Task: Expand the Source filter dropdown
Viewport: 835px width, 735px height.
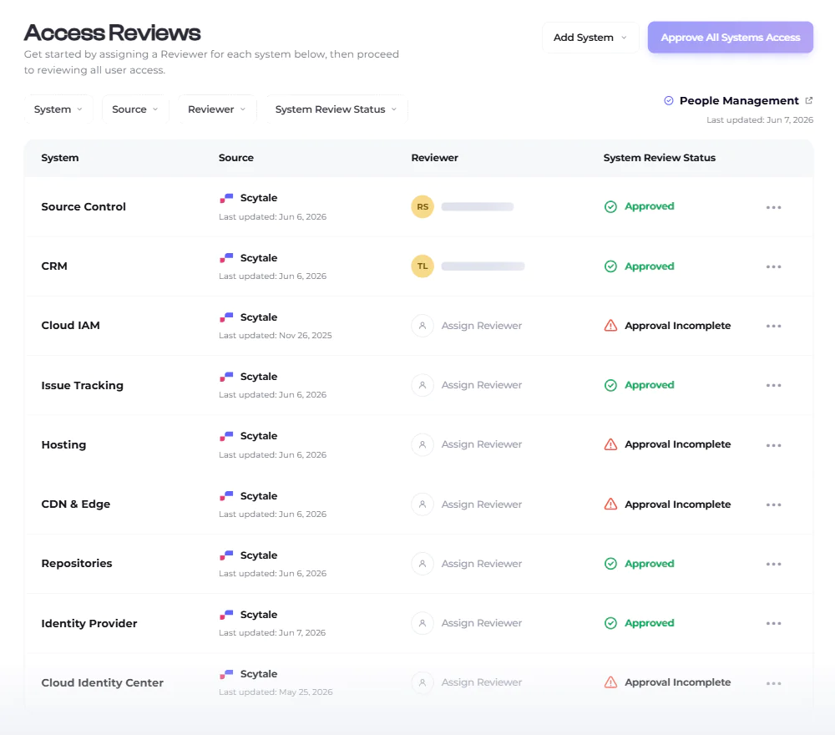Action: click(135, 109)
